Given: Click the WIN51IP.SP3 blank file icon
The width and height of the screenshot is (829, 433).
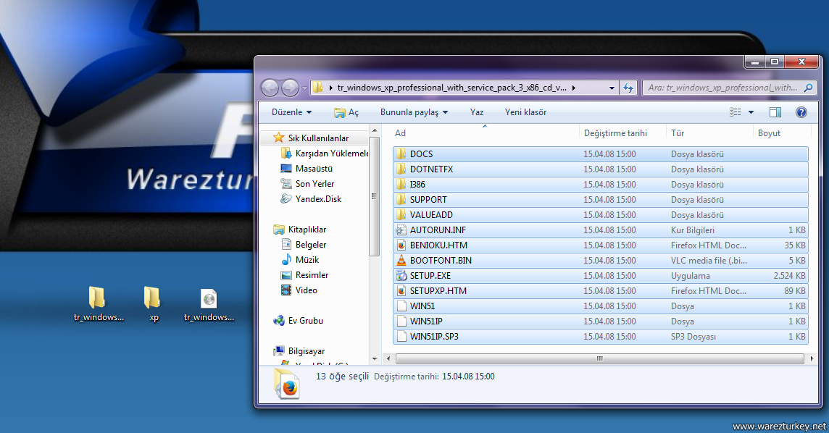Looking at the screenshot, I should point(401,337).
